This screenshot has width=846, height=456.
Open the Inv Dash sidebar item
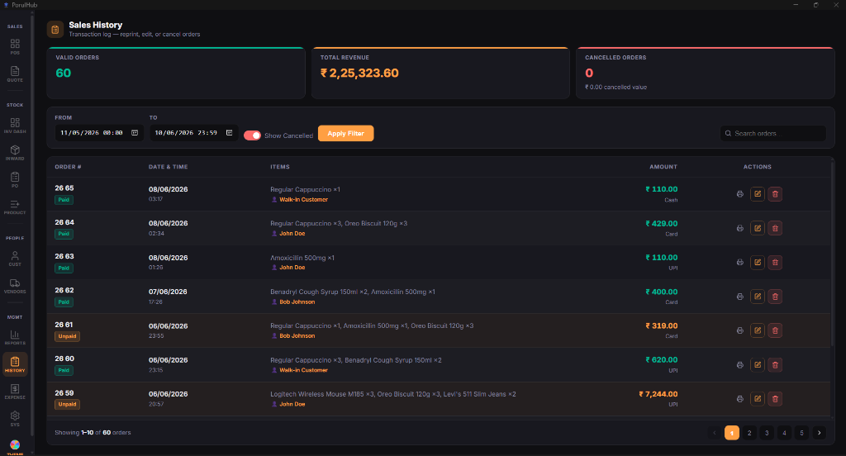[x=15, y=126]
